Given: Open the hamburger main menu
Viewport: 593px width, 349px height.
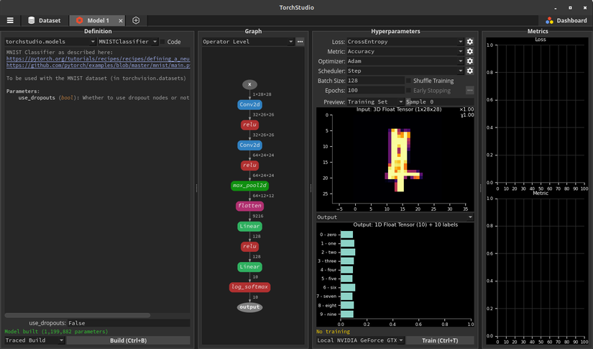Looking at the screenshot, I should (10, 21).
